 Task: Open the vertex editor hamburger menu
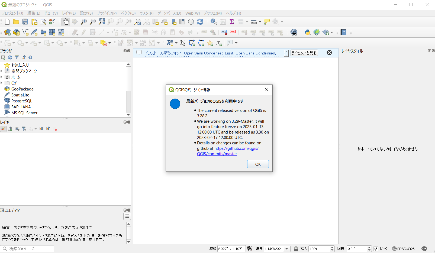pos(127,216)
